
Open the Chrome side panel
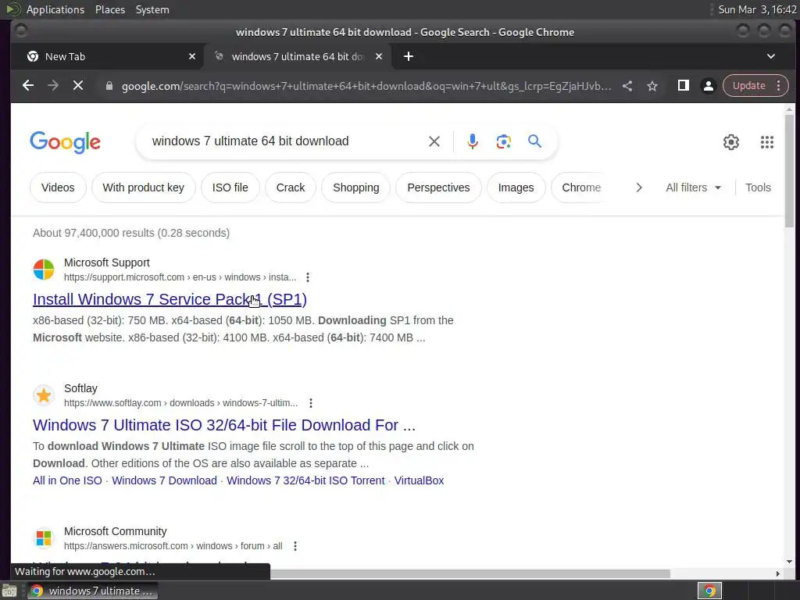coord(683,86)
